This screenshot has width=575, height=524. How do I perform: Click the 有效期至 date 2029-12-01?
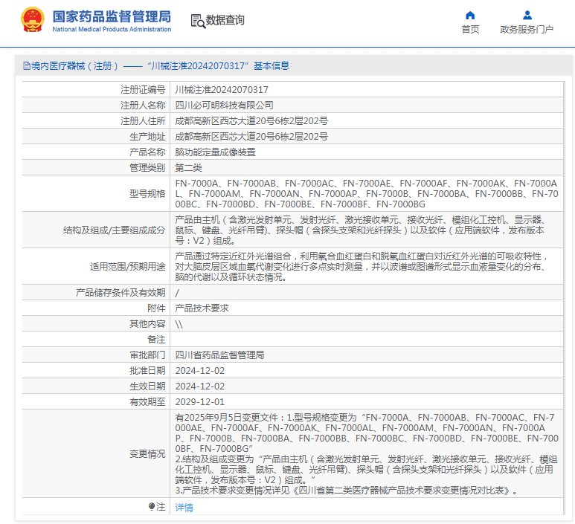click(x=199, y=401)
